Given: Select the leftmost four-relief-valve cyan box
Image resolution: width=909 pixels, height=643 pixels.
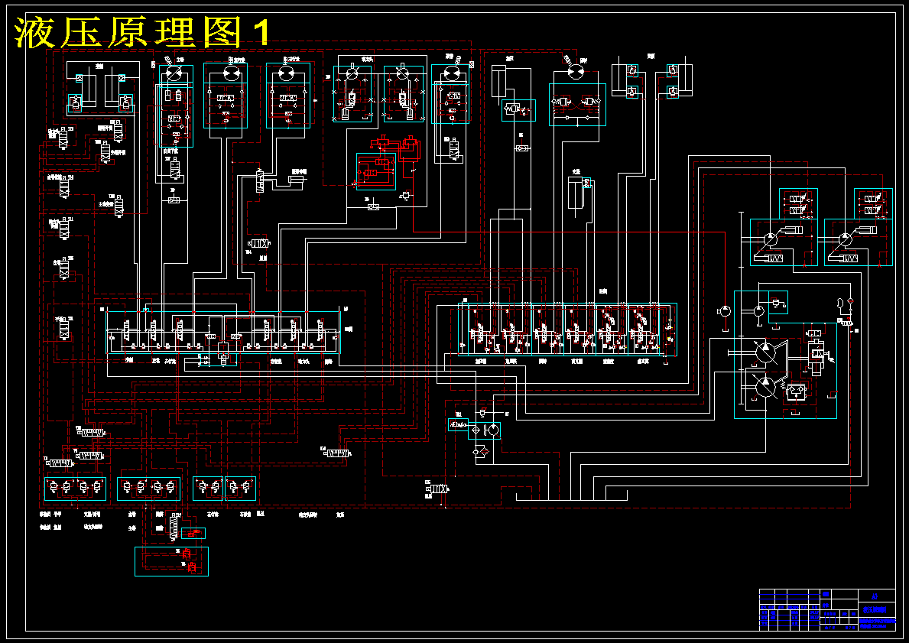Looking at the screenshot, I should pyautogui.click(x=76, y=489).
